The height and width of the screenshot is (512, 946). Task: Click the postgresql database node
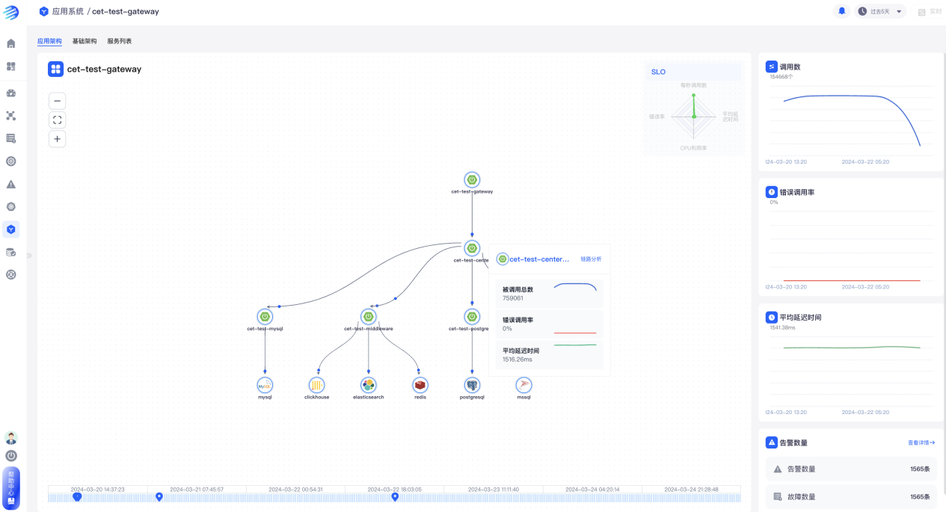click(472, 385)
